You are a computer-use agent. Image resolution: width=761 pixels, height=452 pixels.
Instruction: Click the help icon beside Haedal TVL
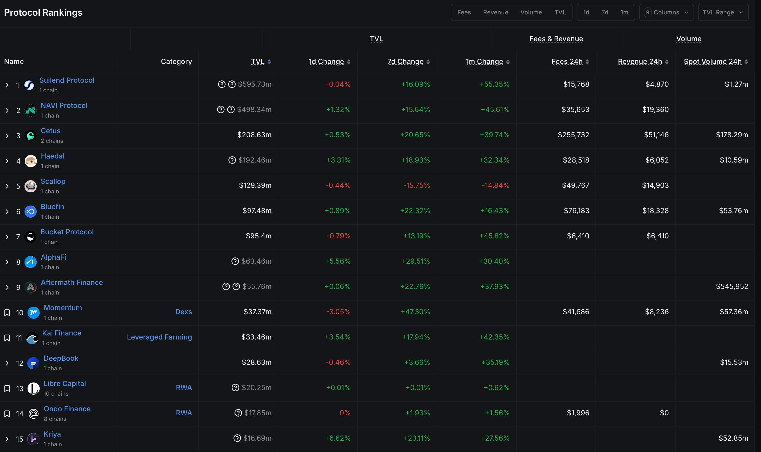click(x=232, y=160)
